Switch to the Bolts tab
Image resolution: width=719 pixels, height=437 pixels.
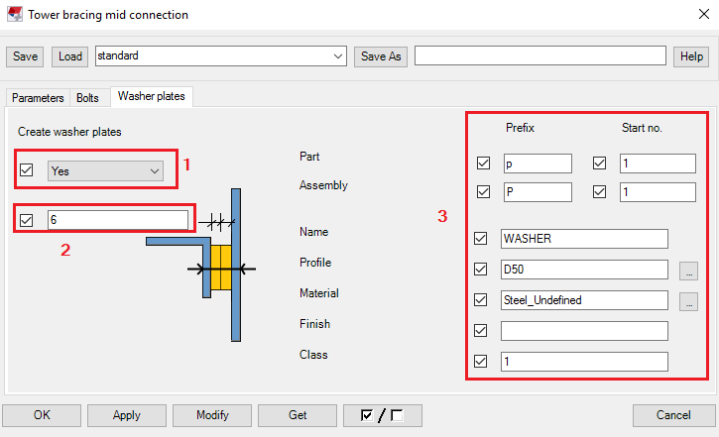(x=88, y=97)
